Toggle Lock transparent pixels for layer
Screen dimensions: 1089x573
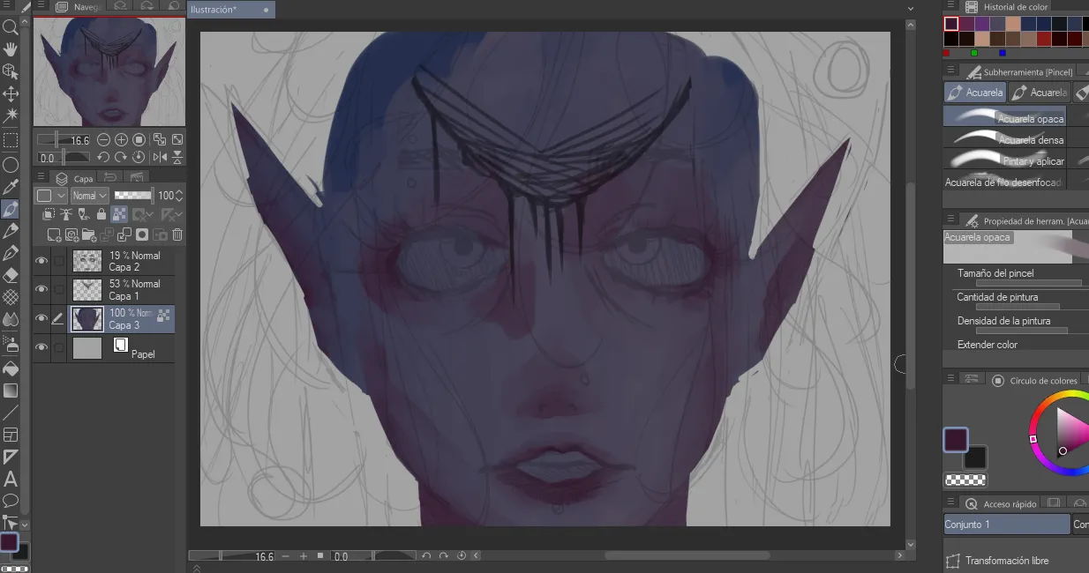coord(120,214)
